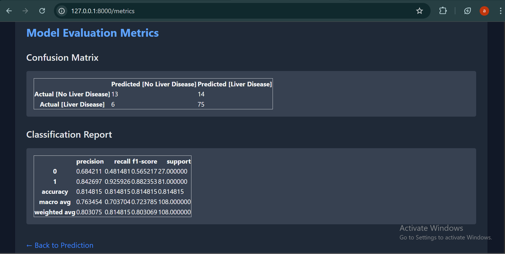Click the Actual [Liver Disease] row label

point(72,104)
